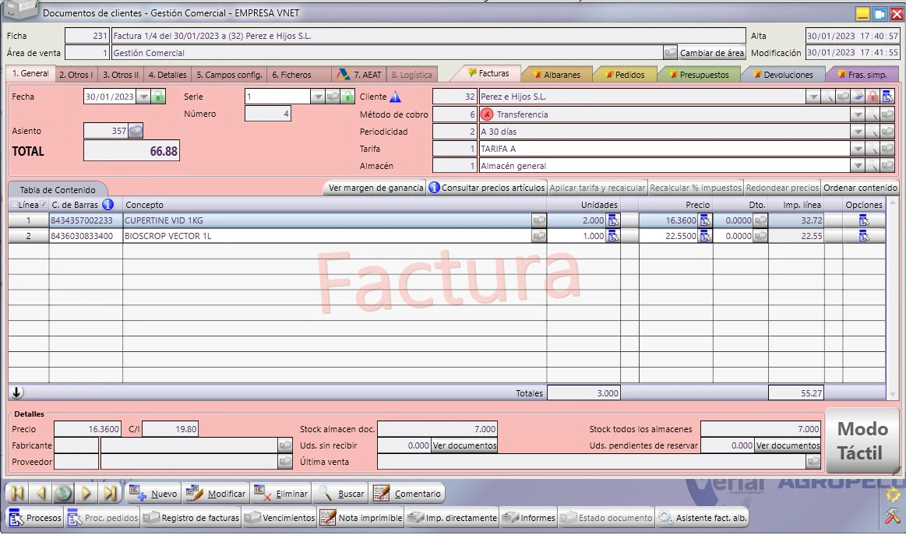Switch to the 4. Detalles tab
Viewport: 906px width, 535px height.
[167, 75]
